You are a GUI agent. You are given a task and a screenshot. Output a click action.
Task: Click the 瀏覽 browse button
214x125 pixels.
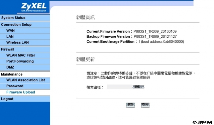[x=138, y=87]
